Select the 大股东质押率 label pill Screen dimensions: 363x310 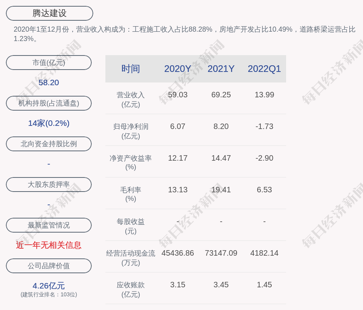pos(49,185)
